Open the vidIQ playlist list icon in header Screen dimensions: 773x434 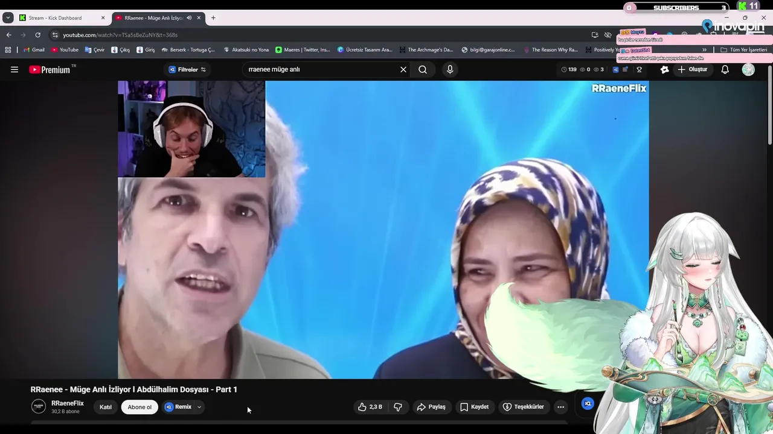tap(625, 69)
